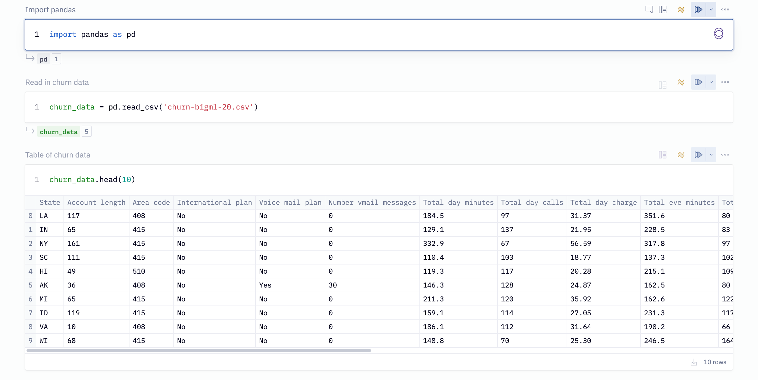The width and height of the screenshot is (758, 380).
Task: Open the overflow menu for Import pandas cell
Action: click(x=725, y=9)
